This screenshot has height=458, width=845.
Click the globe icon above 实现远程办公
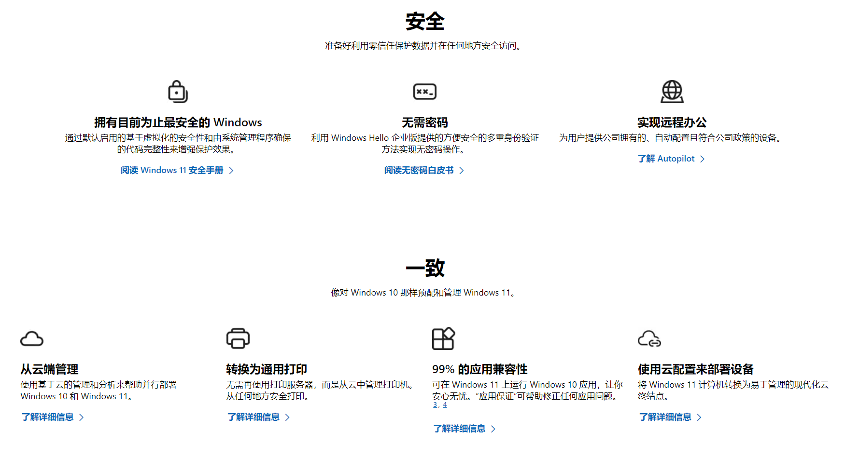[x=672, y=92]
